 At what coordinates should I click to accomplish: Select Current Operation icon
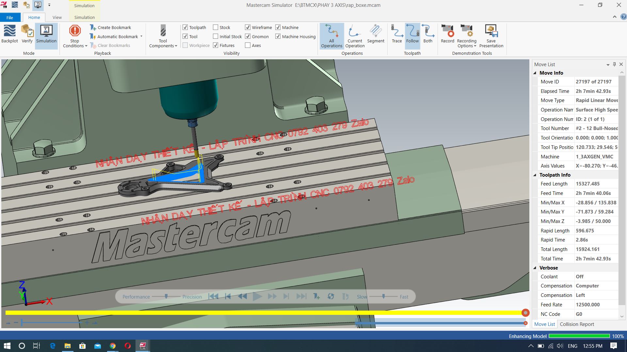[x=355, y=36]
